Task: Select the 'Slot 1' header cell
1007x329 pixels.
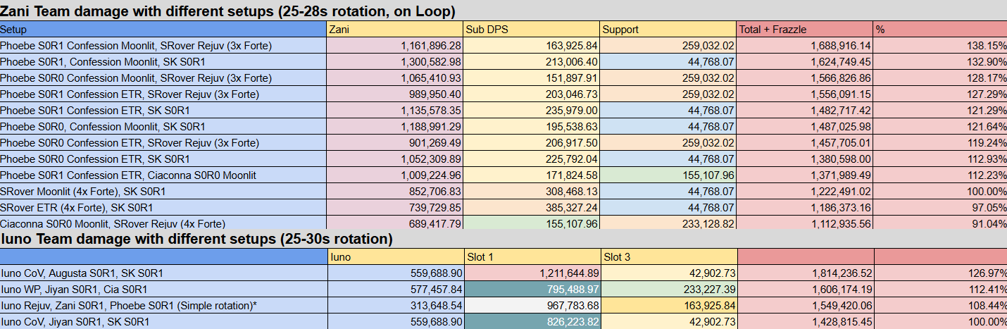Action: [x=531, y=256]
